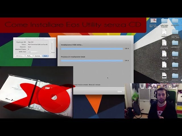Toggle the Mute checkbox in CoreAudio Manager
This screenshot has height=136, width=182.
click(50, 52)
